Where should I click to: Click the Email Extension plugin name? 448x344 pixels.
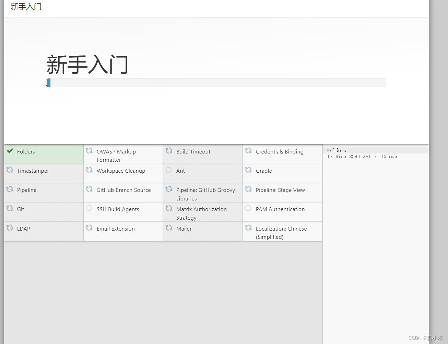[116, 229]
